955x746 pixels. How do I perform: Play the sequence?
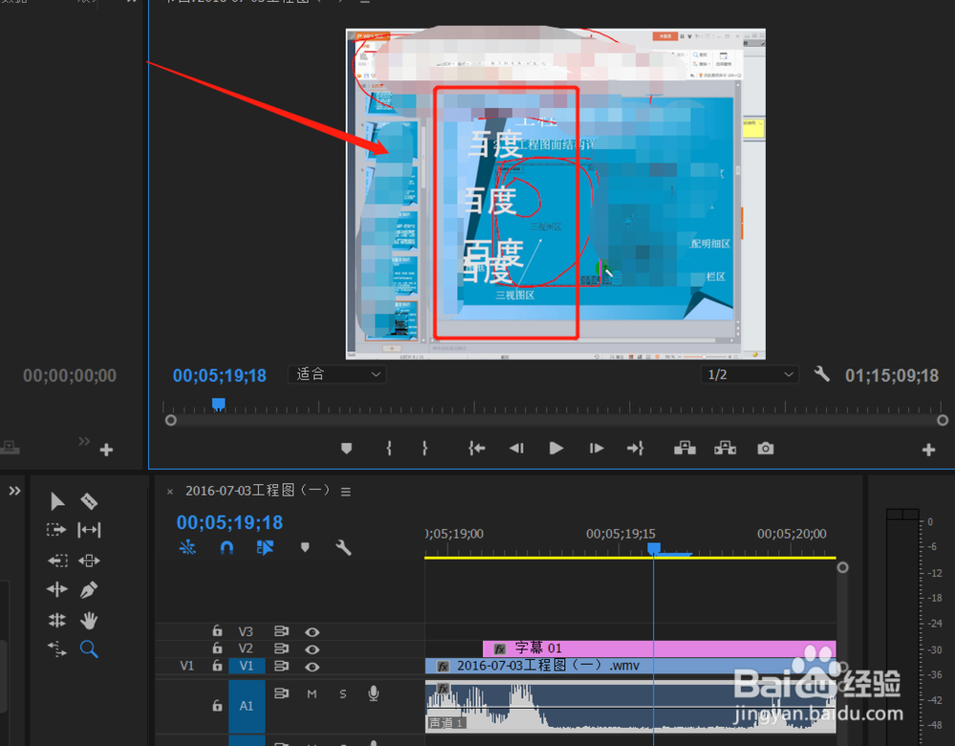(556, 449)
